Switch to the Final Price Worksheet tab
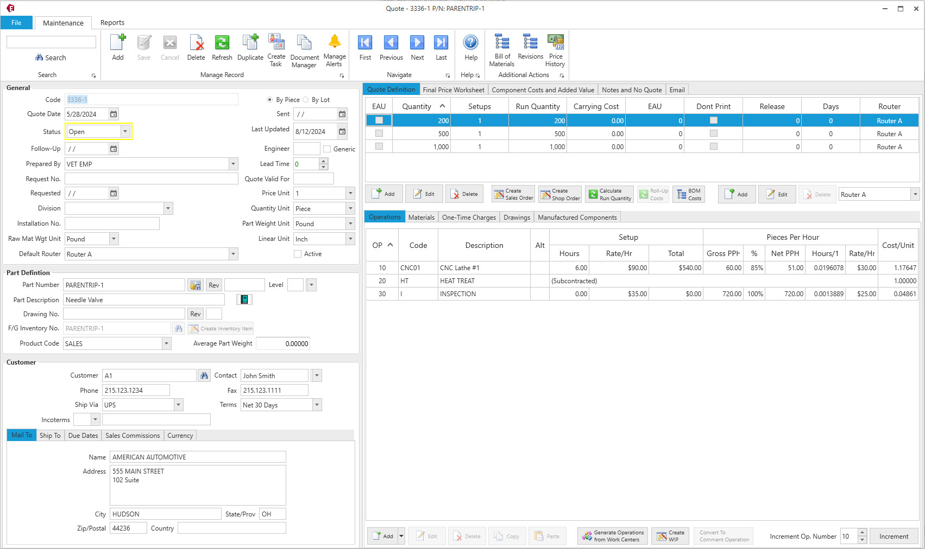The width and height of the screenshot is (925, 549). (x=454, y=89)
